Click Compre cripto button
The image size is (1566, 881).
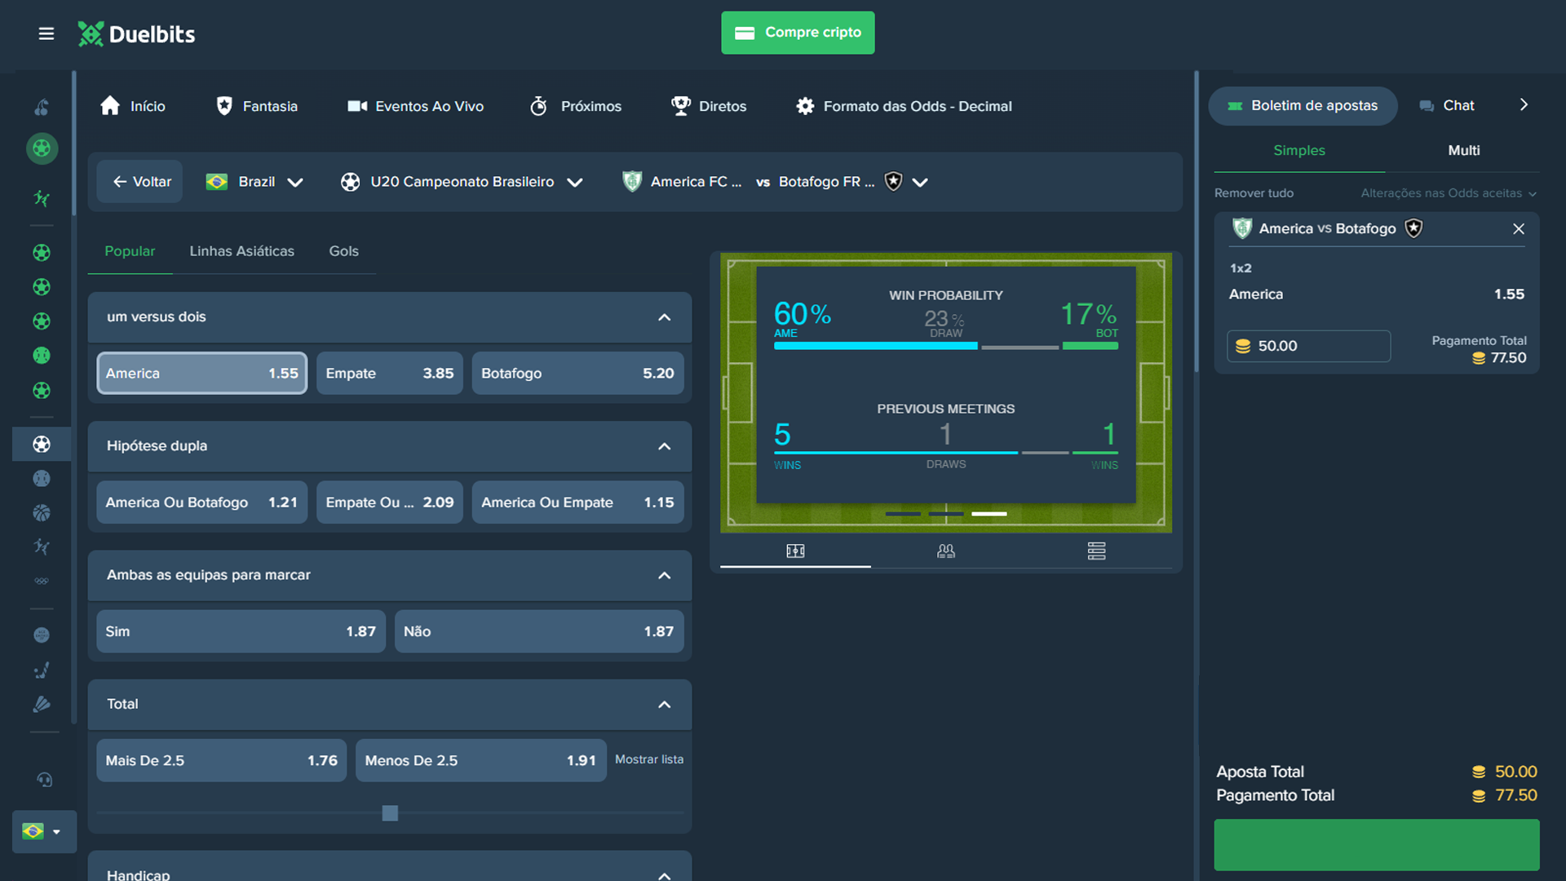798,33
